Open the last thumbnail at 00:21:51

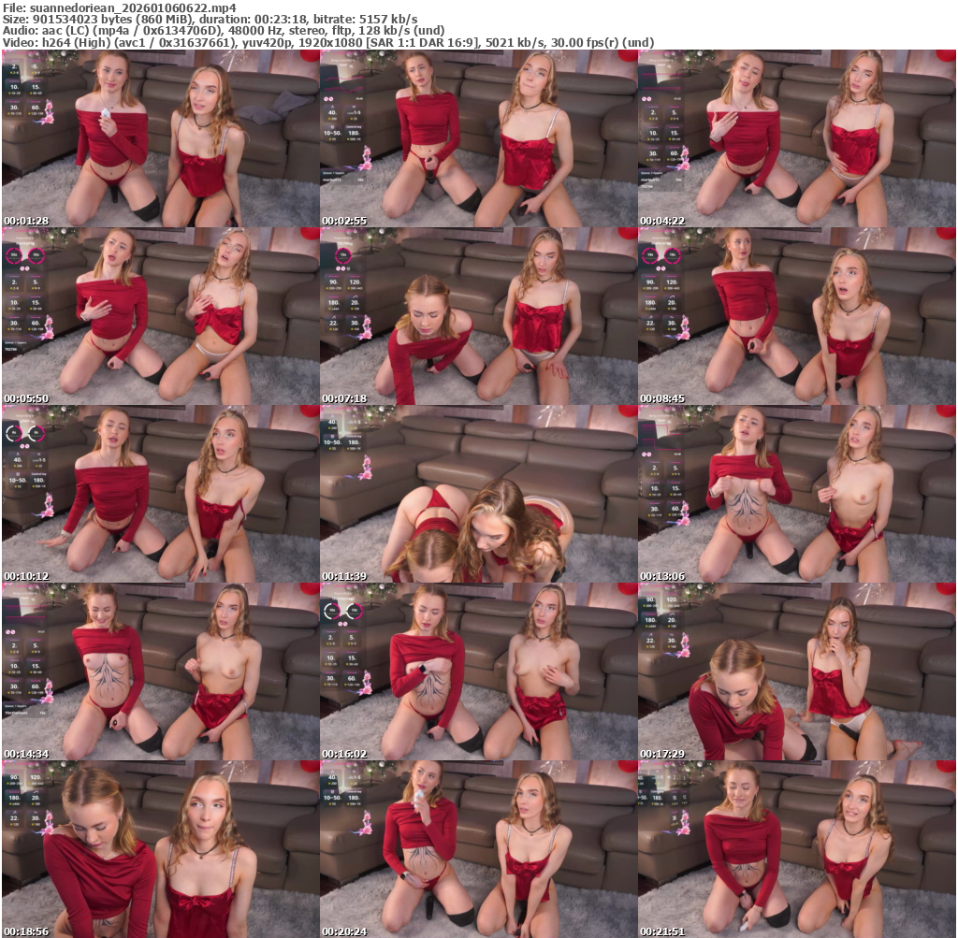(796, 849)
